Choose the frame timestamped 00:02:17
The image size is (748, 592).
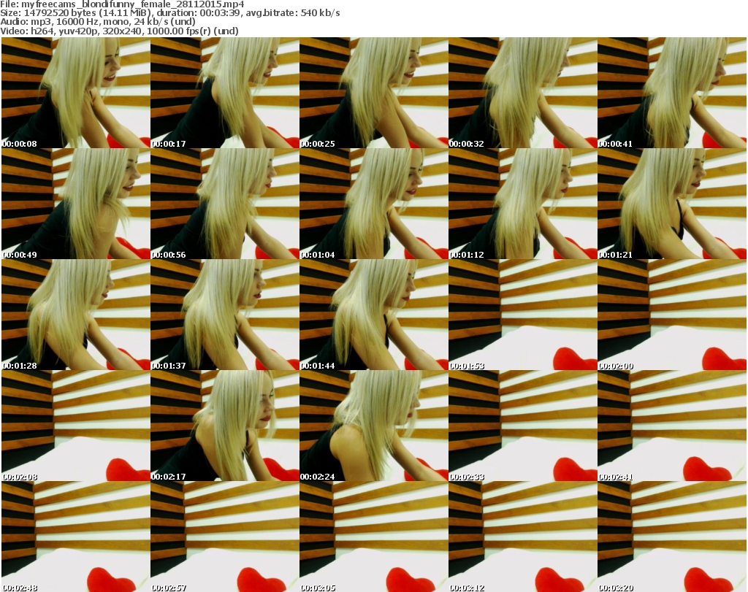pyautogui.click(x=225, y=426)
